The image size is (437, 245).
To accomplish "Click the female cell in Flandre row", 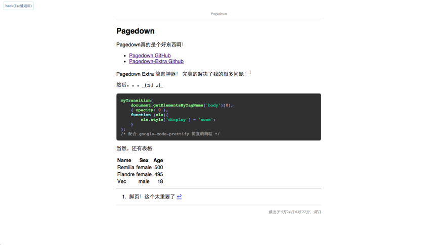I will tap(144, 174).
